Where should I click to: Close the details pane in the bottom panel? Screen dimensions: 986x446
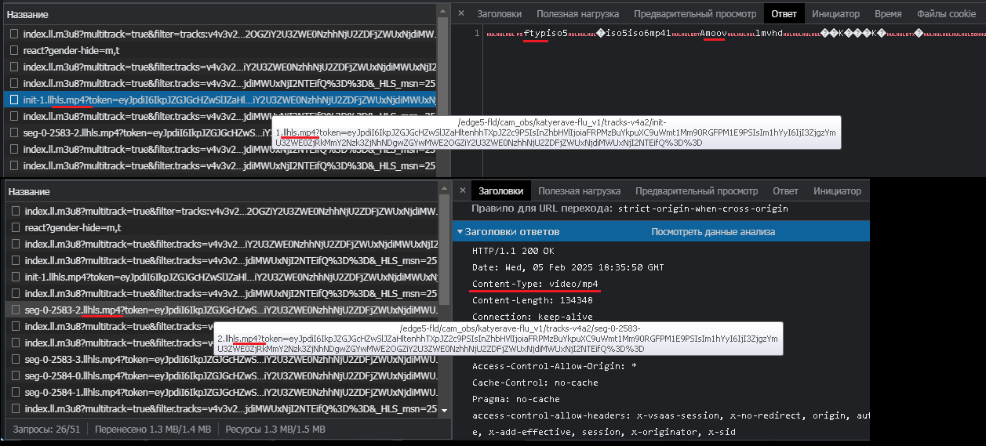(461, 191)
